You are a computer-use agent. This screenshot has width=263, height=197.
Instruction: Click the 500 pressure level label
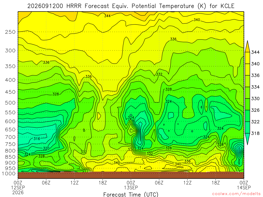(10, 103)
